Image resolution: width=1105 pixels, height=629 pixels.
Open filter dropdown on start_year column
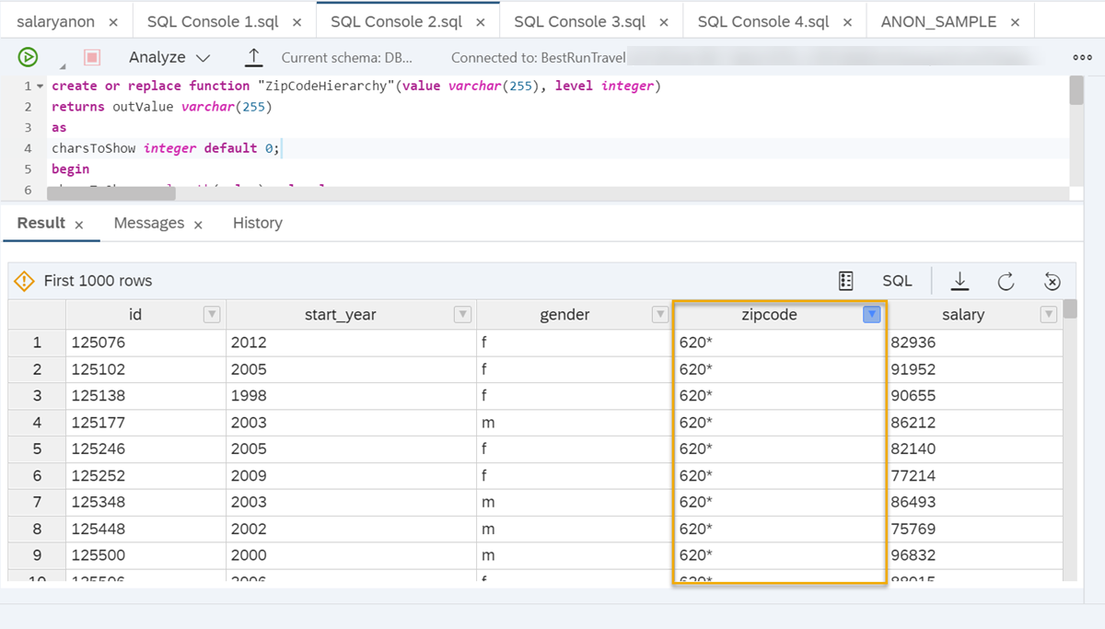(463, 315)
